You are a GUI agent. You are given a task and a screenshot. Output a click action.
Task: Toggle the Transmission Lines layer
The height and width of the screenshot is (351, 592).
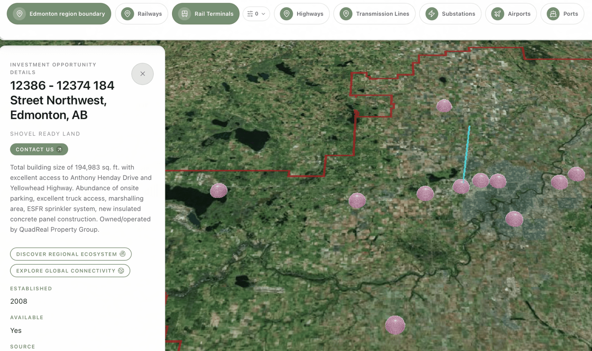point(374,14)
